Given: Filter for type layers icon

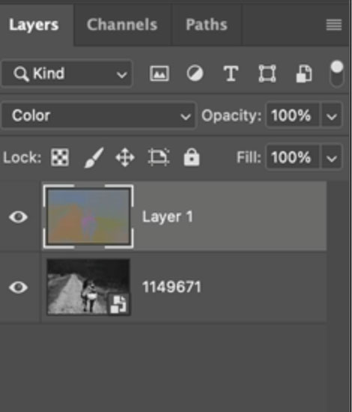Looking at the screenshot, I should [231, 73].
